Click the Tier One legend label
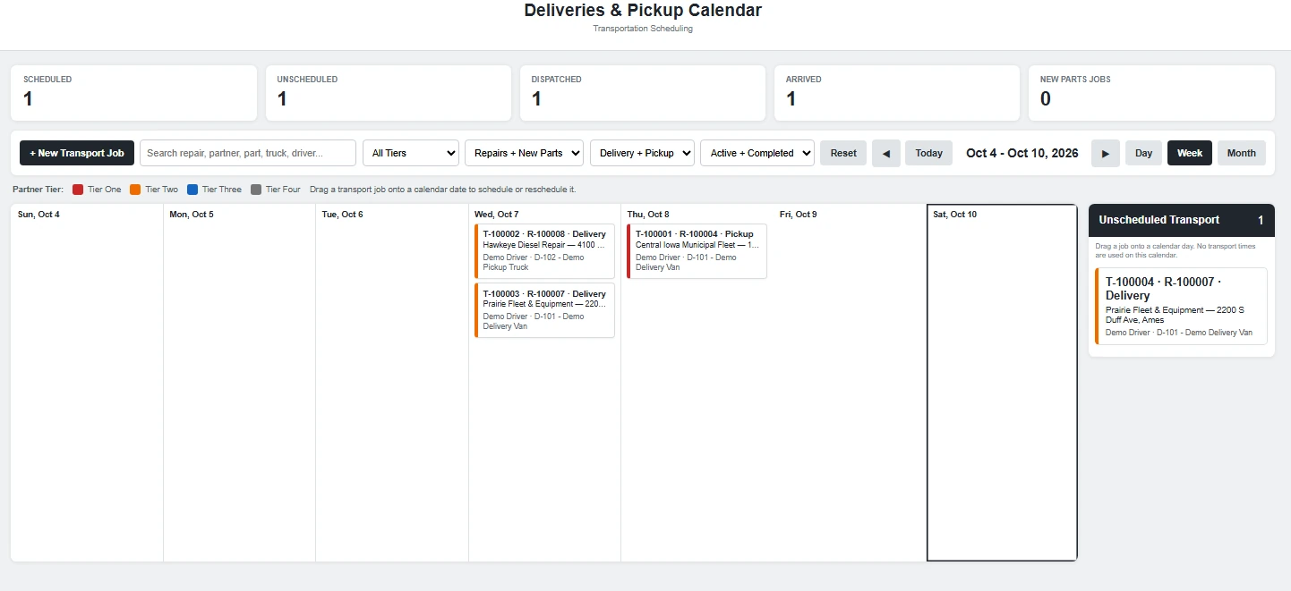The height and width of the screenshot is (591, 1291). click(x=105, y=190)
